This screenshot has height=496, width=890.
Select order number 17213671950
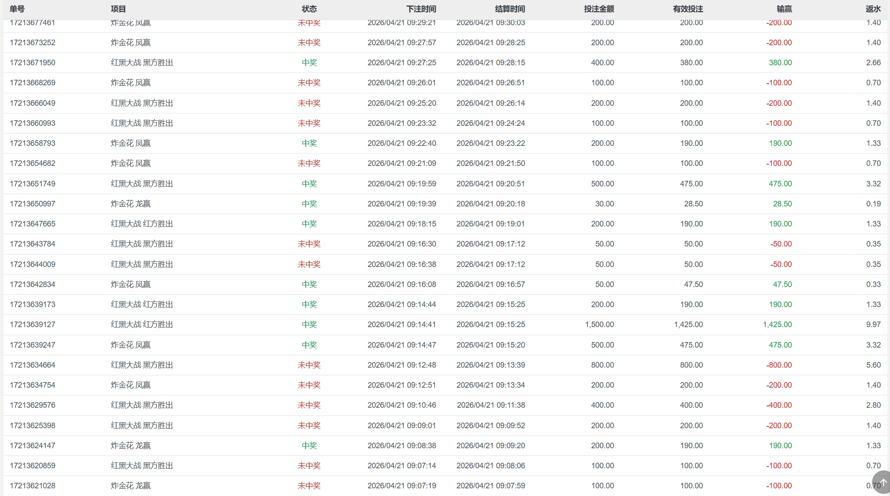32,63
